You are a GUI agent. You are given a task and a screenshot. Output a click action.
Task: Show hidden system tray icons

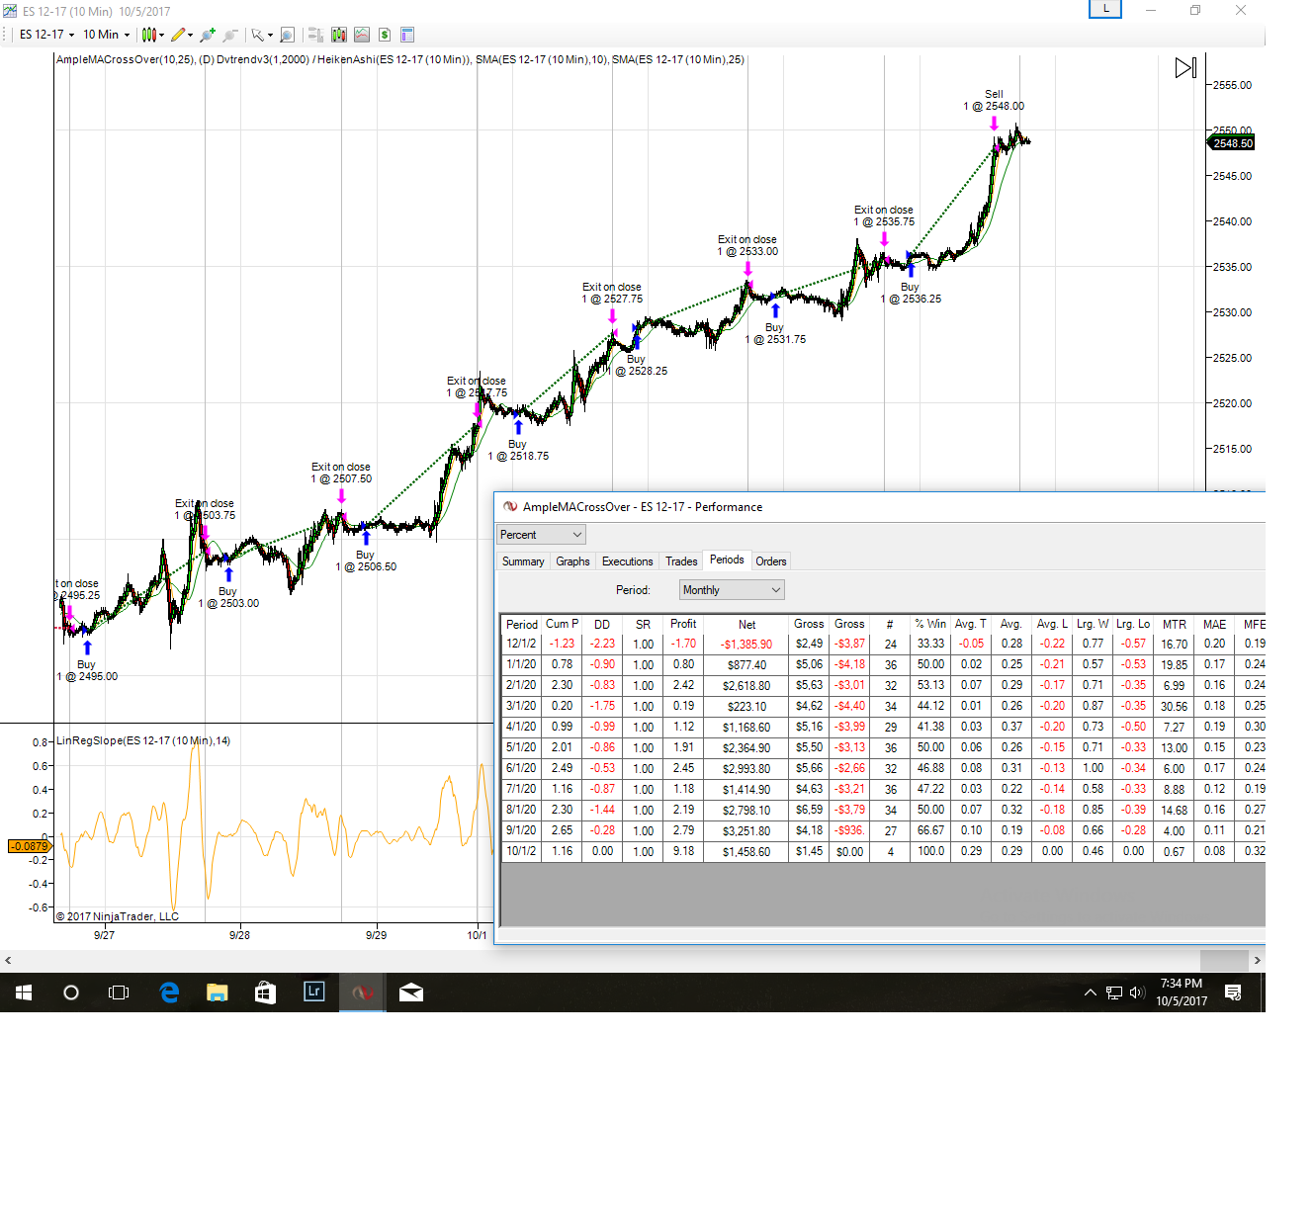[1090, 992]
